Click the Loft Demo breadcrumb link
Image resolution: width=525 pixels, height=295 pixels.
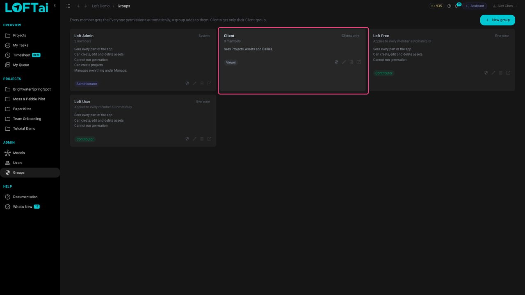(100, 6)
